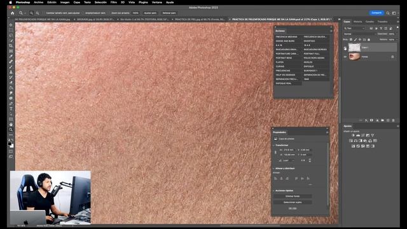Select the Move tool
Viewport: 407px width, 229px height.
click(11, 25)
